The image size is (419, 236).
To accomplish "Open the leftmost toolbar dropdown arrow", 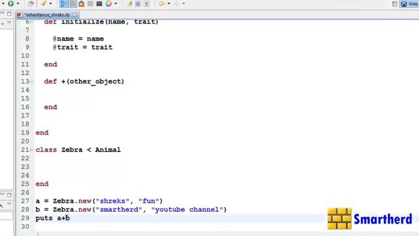I will (x=3, y=3).
